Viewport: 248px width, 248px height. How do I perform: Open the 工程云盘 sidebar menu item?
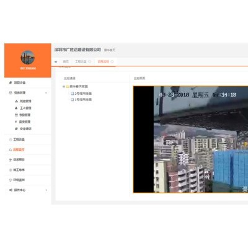(17, 139)
